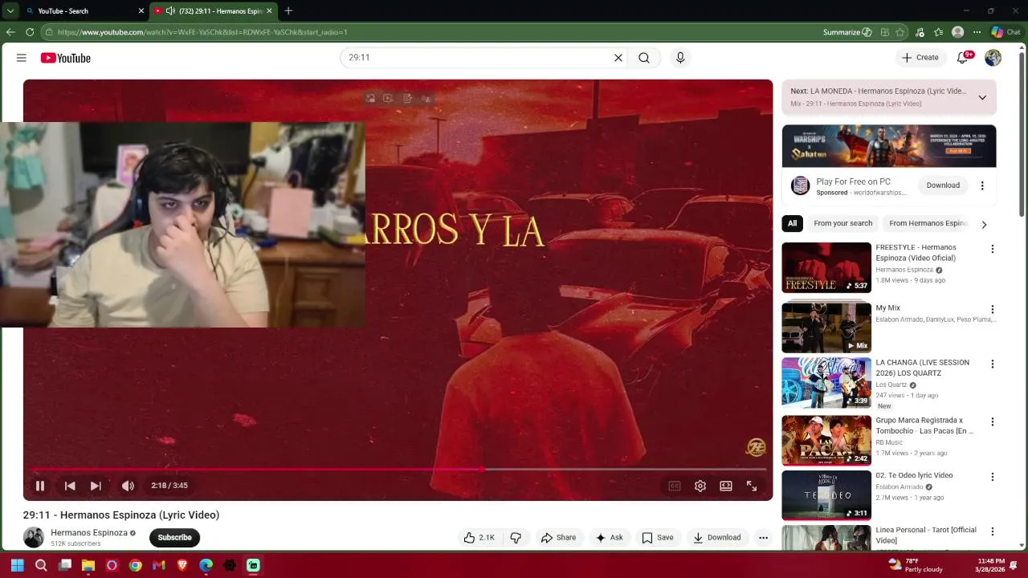Open the Te Odeo lyric video title
The height and width of the screenshot is (578, 1028).
[x=914, y=475]
